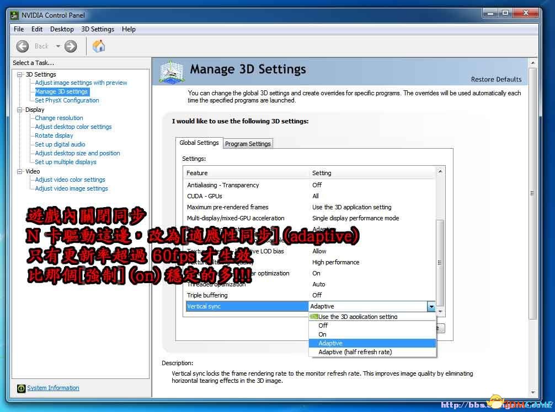Open the Help menu

pyautogui.click(x=129, y=29)
